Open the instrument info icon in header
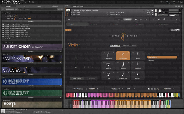This screenshot has height=114, width=184. coord(152,10)
